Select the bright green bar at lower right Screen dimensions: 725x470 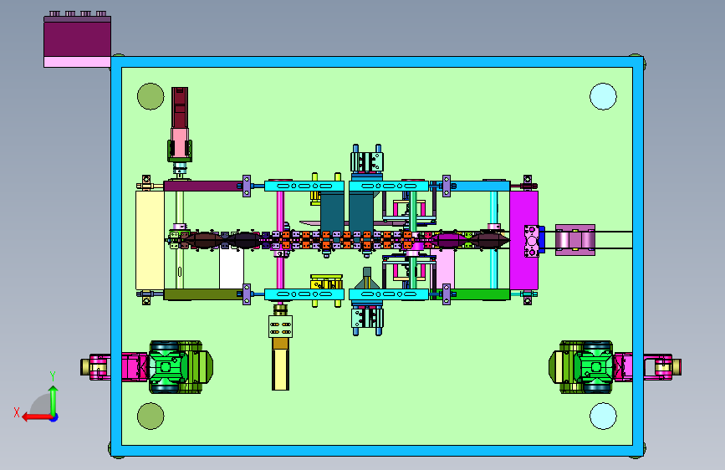coord(480,294)
